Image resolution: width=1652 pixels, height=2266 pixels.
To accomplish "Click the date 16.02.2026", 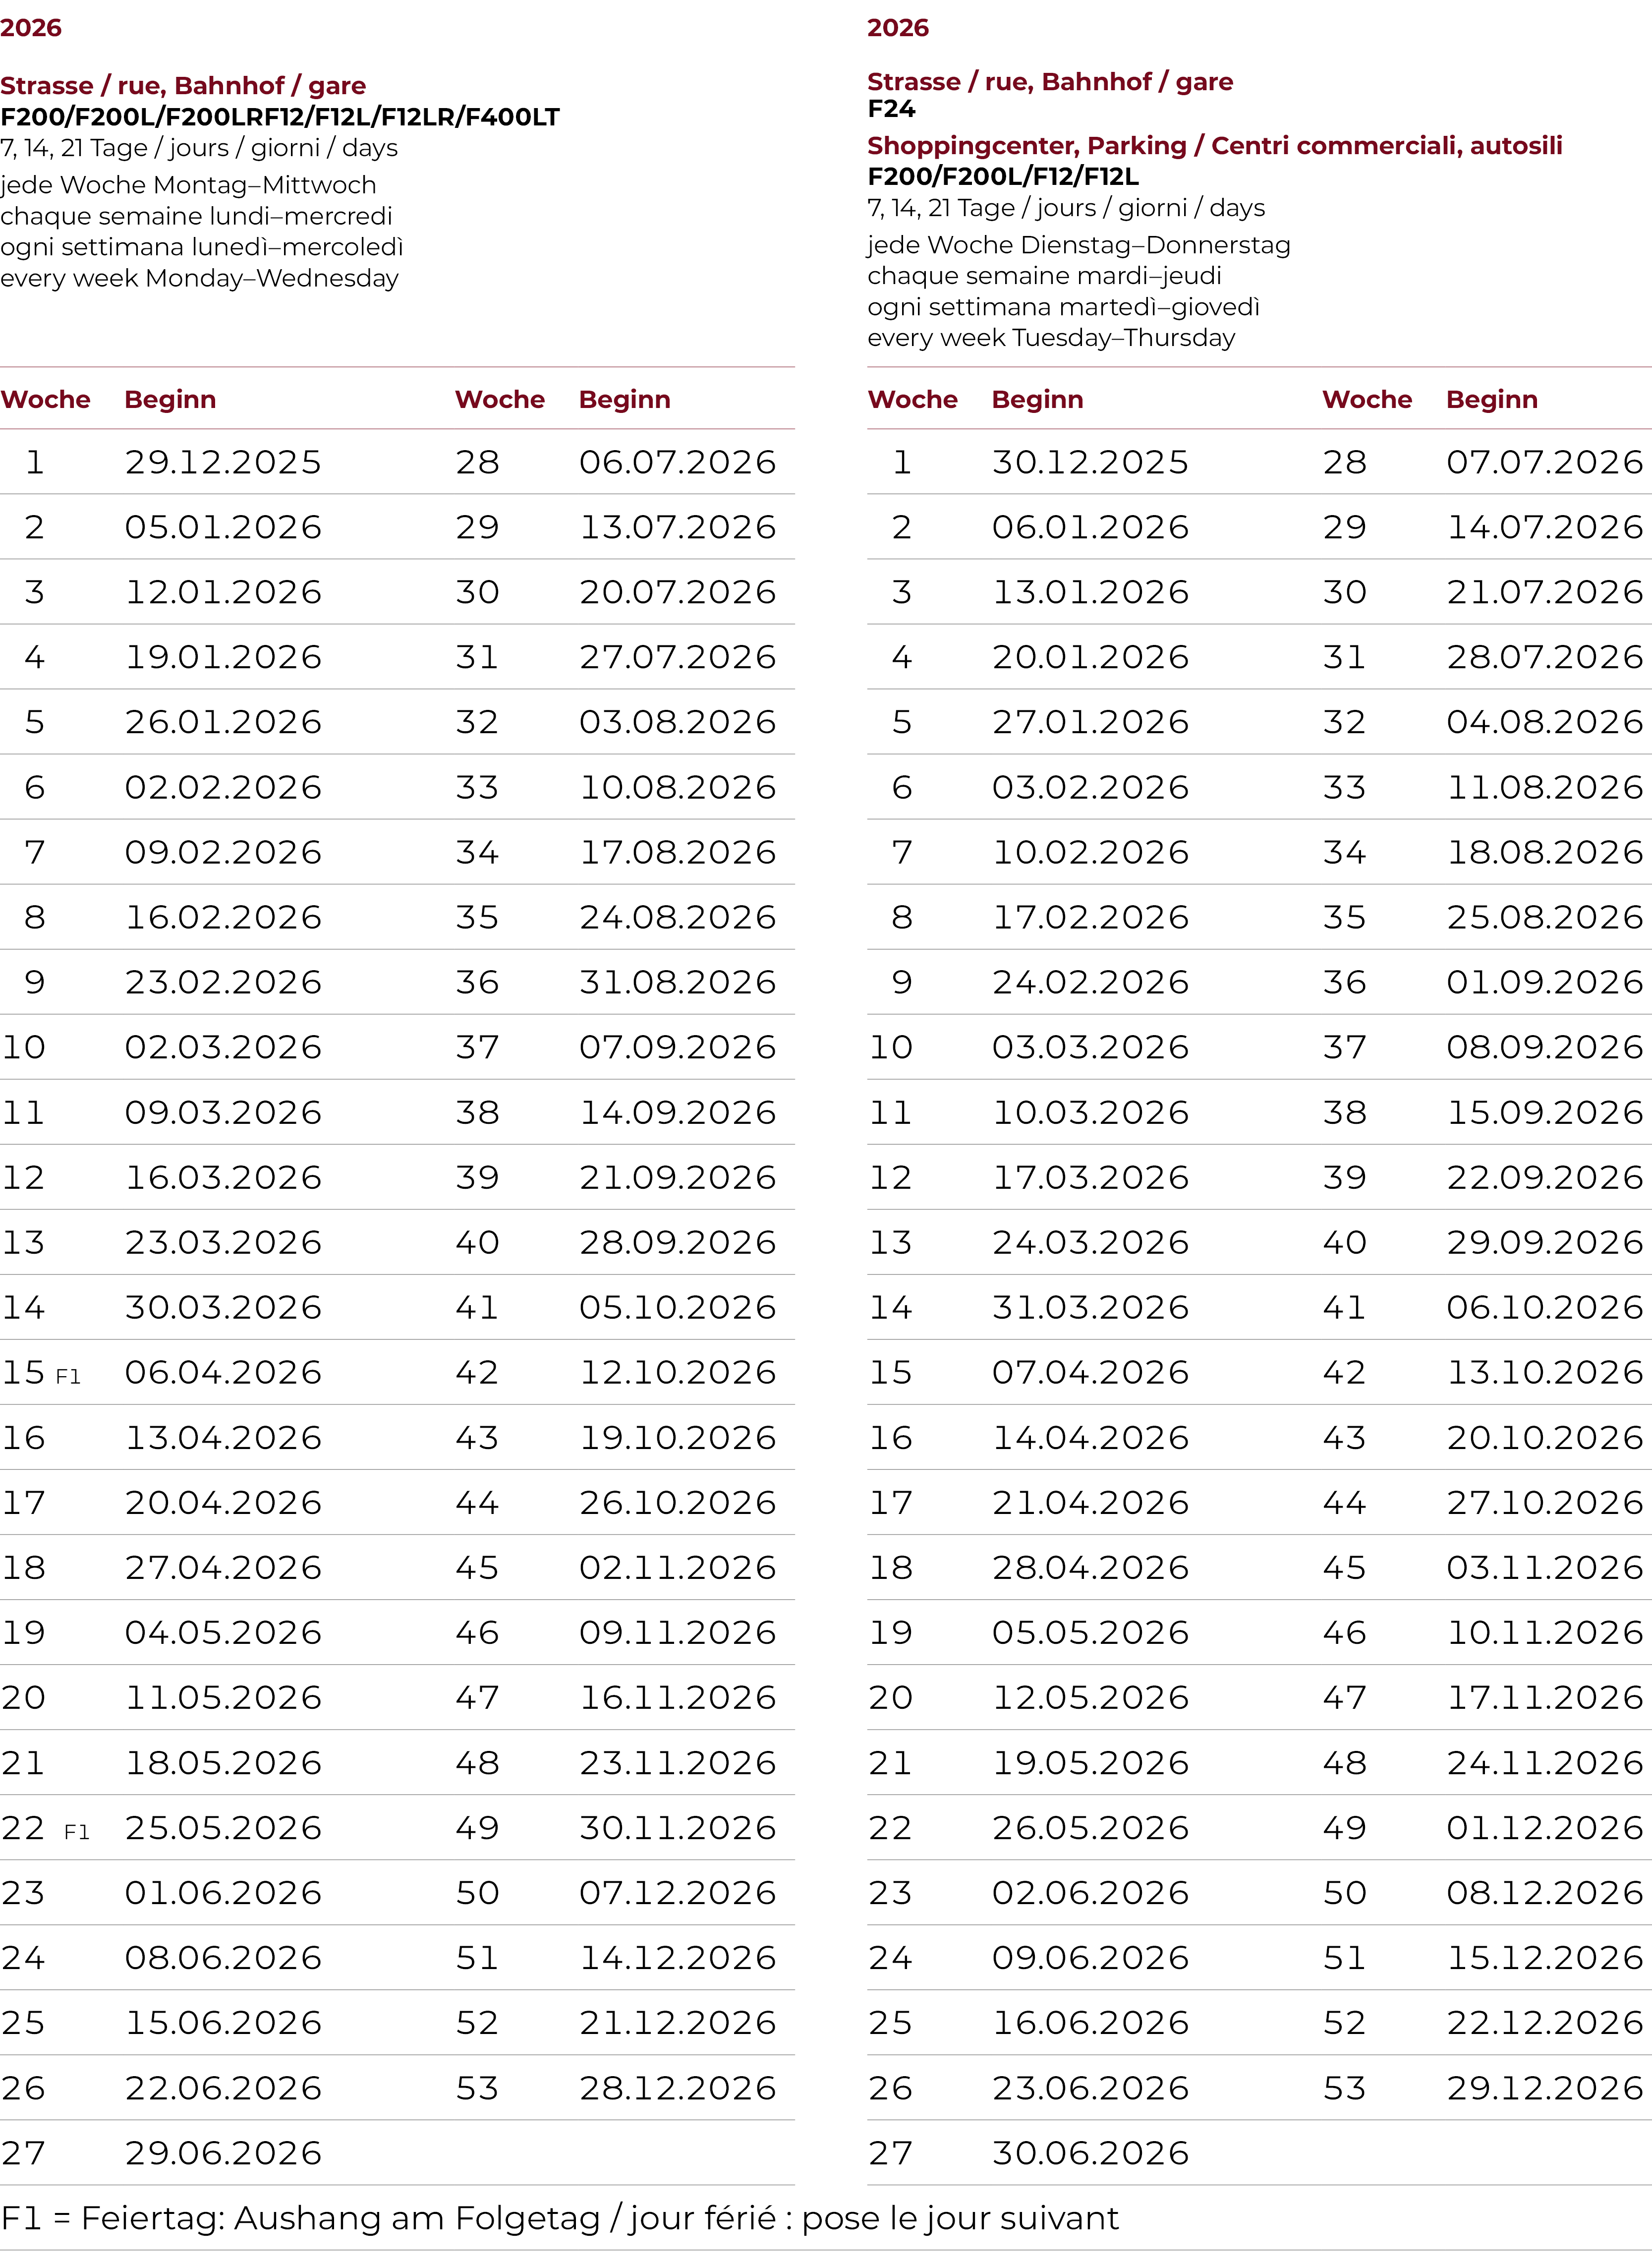I will click(223, 917).
